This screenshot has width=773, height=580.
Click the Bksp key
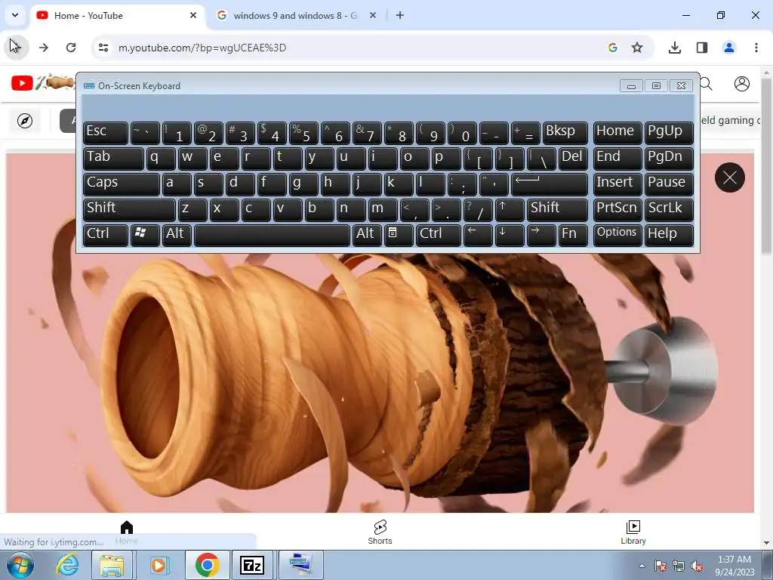pos(565,133)
